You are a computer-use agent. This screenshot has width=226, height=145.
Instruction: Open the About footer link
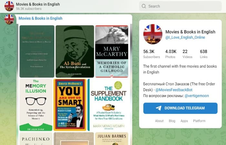pyautogui.click(x=159, y=121)
